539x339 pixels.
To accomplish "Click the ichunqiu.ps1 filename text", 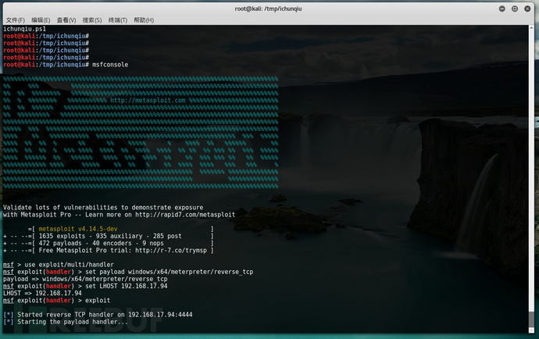I will click(x=24, y=29).
